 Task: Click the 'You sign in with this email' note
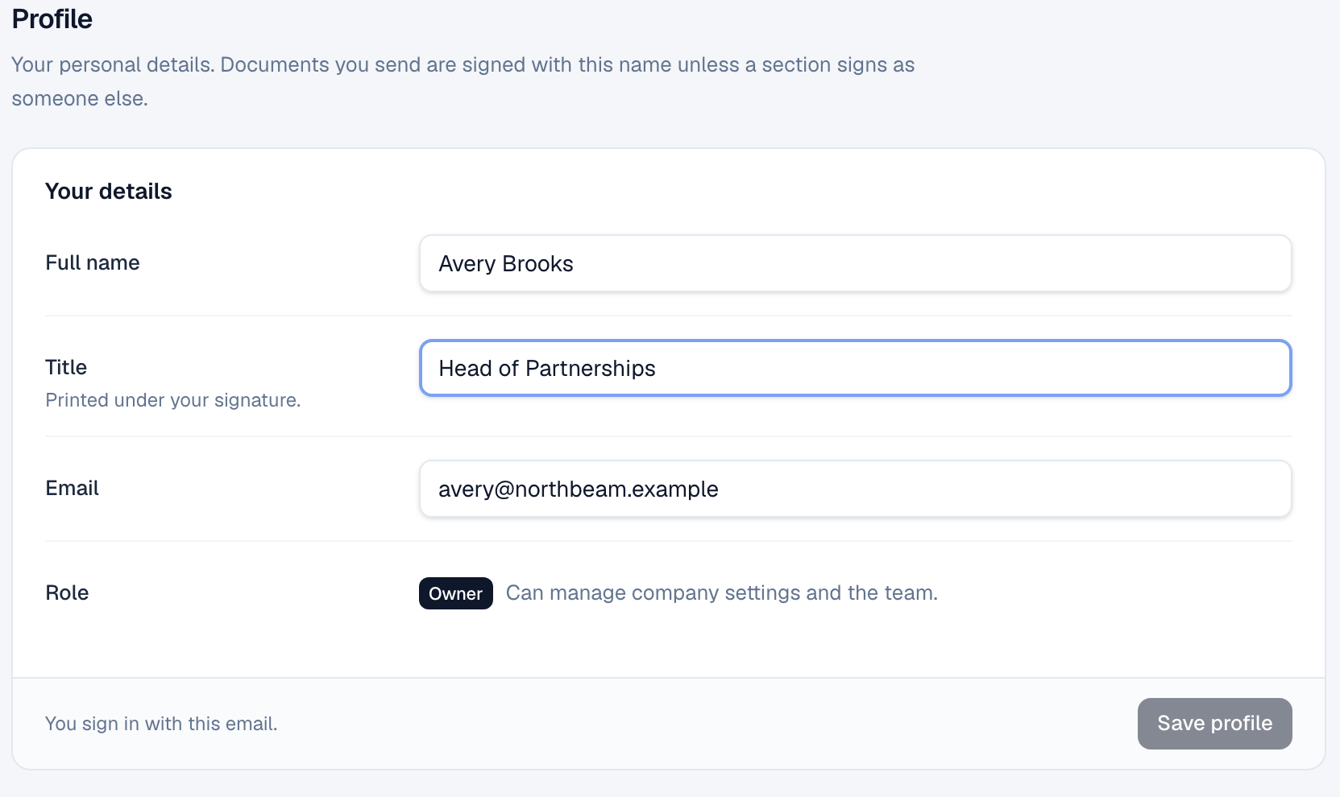pos(161,724)
